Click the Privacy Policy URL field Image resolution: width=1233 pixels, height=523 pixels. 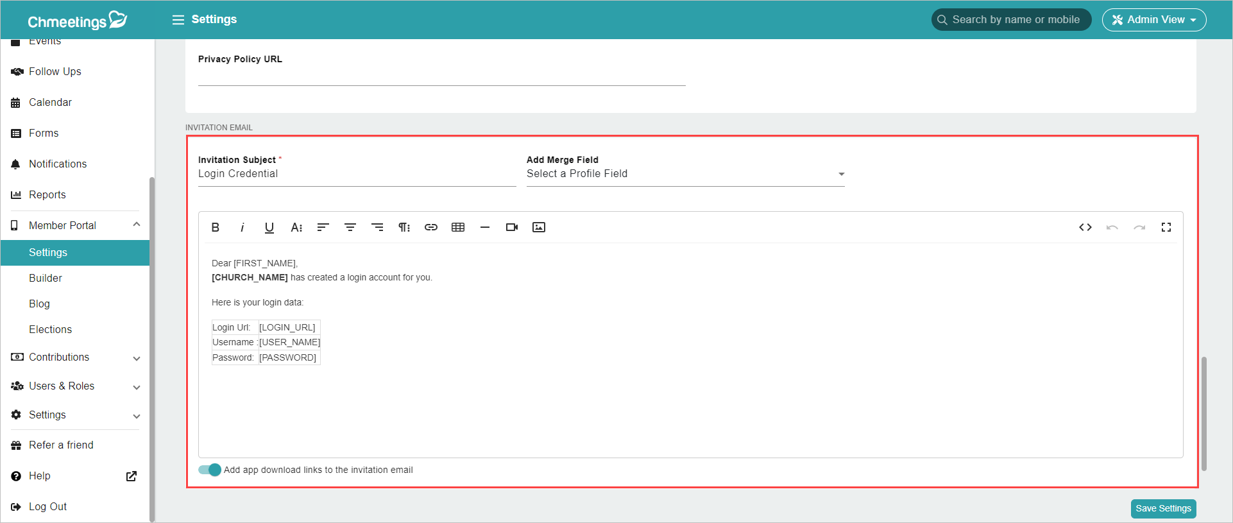tap(441, 77)
